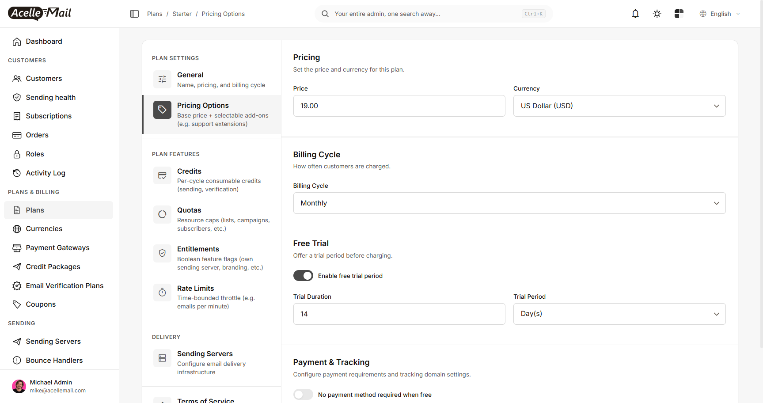Click Michael Admin's avatar

(19, 386)
